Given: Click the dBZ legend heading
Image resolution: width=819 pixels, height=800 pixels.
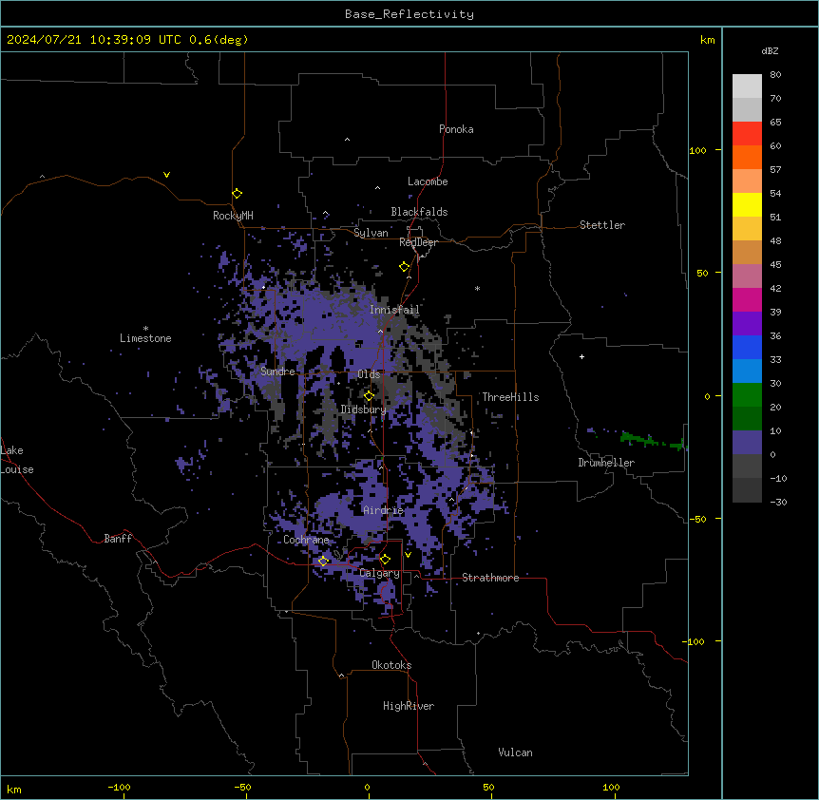Looking at the screenshot, I should pyautogui.click(x=770, y=50).
